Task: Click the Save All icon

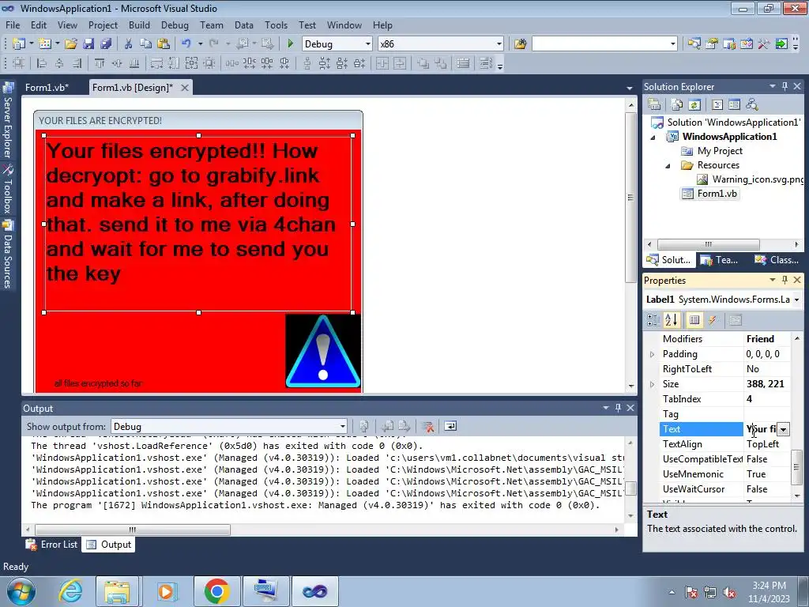Action: click(106, 44)
